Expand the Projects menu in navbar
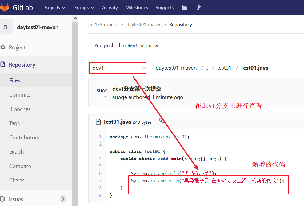The height and width of the screenshot is (206, 304). (x=54, y=8)
